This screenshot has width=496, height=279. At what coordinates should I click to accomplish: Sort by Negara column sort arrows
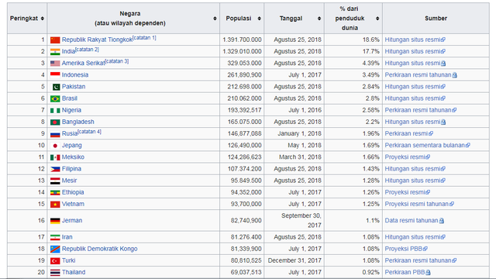pyautogui.click(x=215, y=19)
